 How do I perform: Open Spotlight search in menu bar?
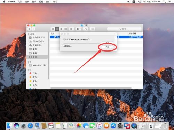(165, 2)
